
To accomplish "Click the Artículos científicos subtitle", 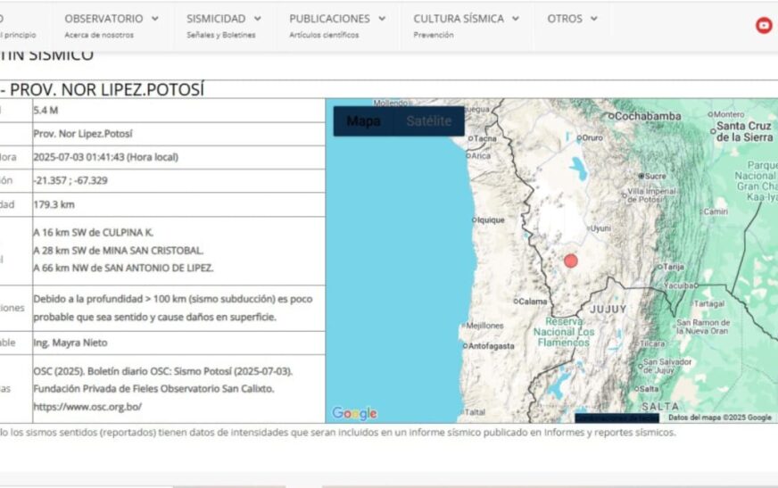I will (x=324, y=35).
